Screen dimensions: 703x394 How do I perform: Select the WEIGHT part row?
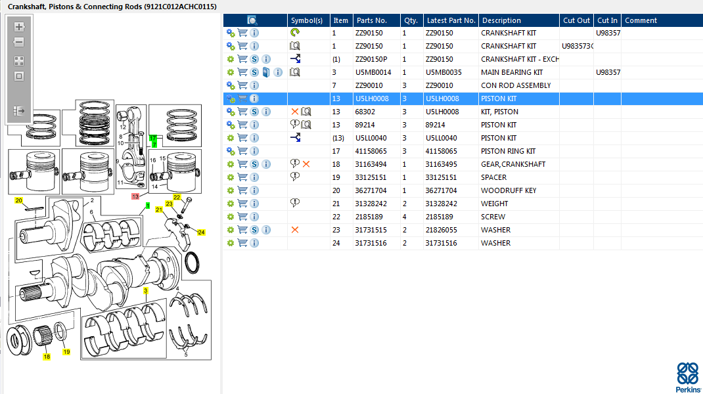coord(463,204)
